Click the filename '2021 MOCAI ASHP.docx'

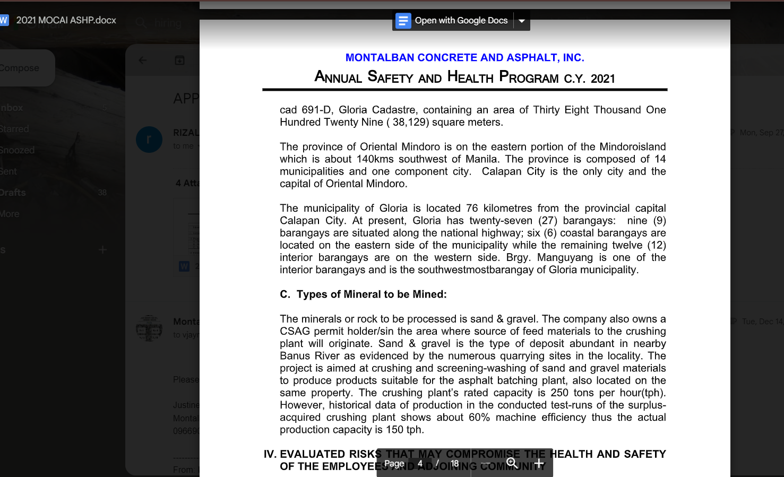click(66, 20)
